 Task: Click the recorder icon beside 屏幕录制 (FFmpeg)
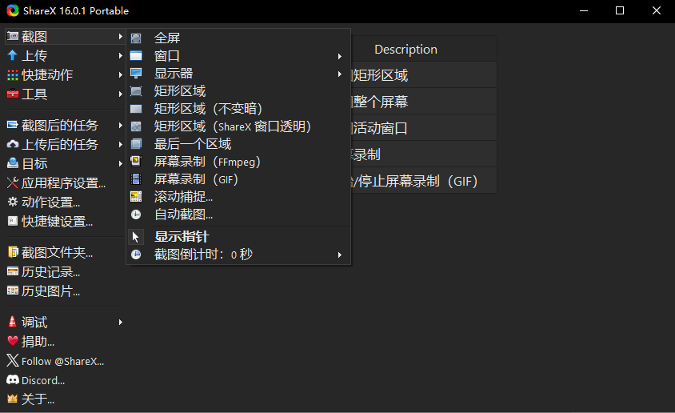coord(136,162)
